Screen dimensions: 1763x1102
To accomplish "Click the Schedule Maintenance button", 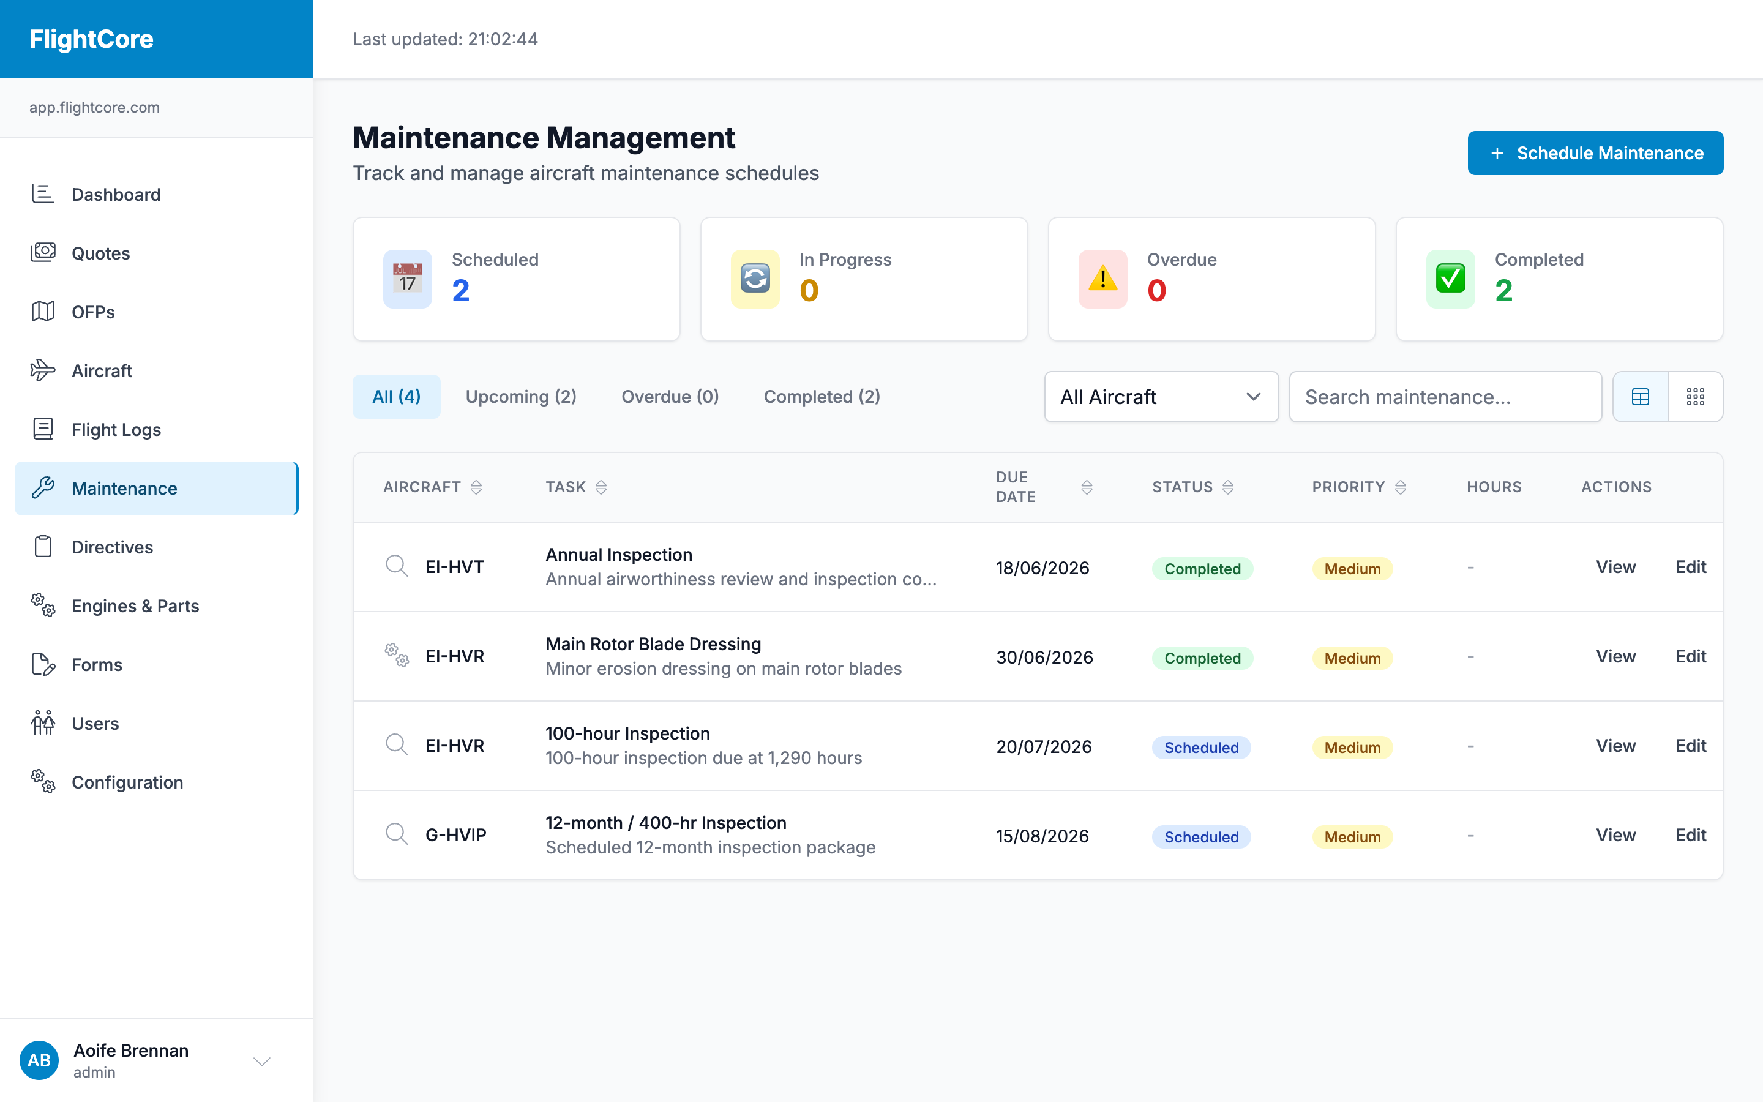I will point(1595,153).
